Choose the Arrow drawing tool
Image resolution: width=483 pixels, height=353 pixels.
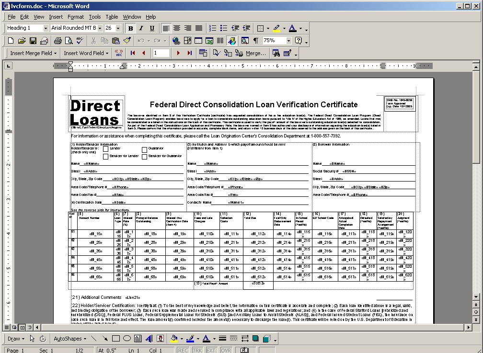point(105,339)
